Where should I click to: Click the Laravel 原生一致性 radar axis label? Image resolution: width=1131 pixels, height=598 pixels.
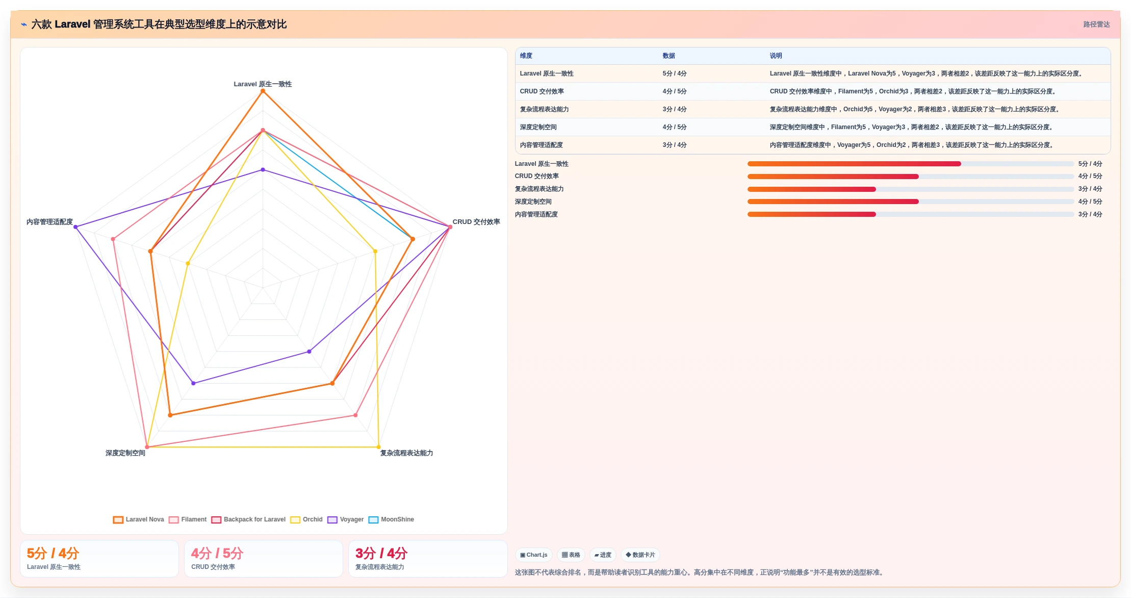(x=263, y=84)
